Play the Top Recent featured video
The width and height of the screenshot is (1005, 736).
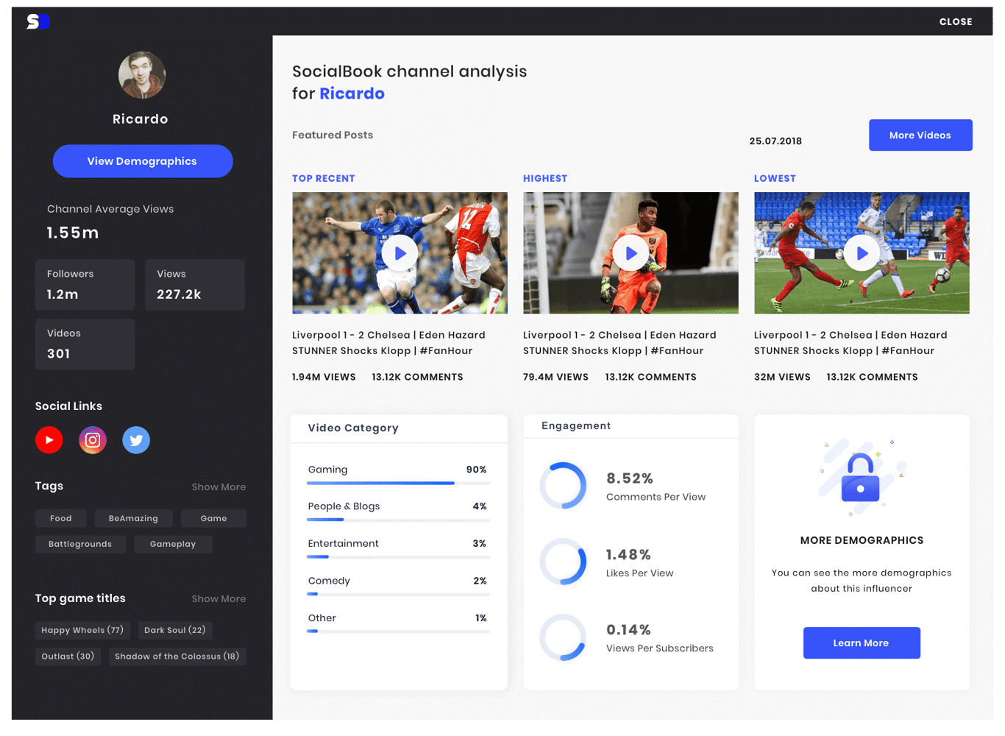tap(399, 252)
